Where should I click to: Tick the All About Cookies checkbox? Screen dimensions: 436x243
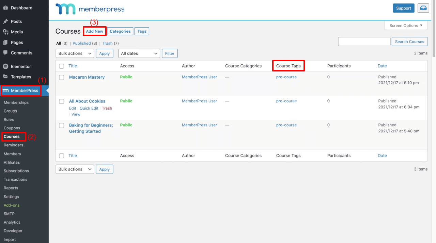pos(62,101)
